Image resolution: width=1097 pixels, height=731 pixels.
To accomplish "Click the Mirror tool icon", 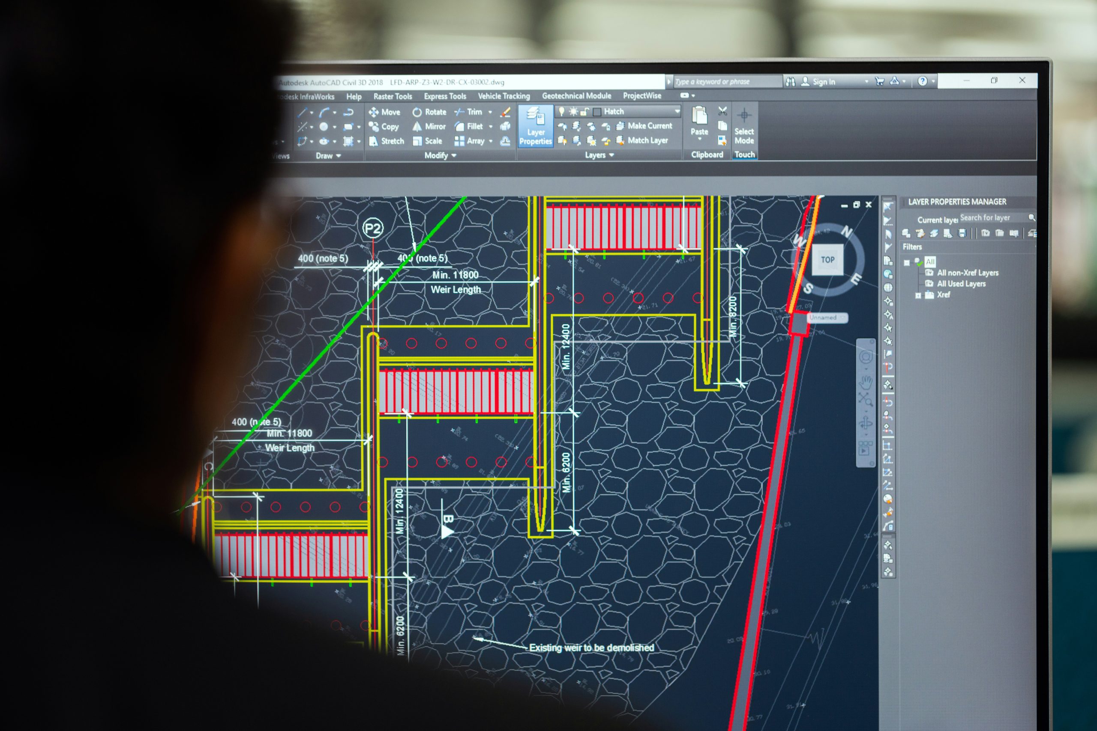I will (417, 126).
